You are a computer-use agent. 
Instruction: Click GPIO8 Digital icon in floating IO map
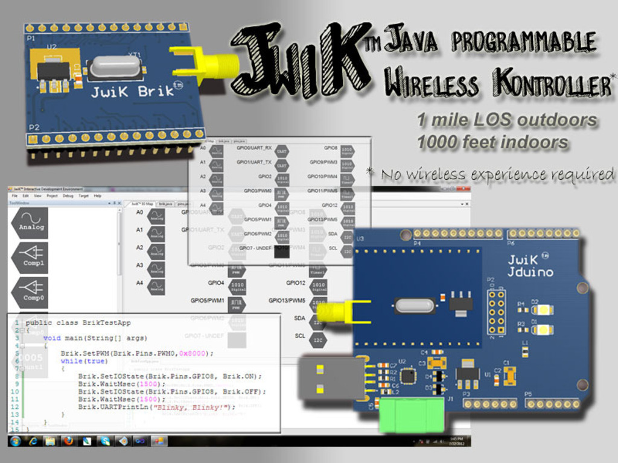tap(347, 151)
